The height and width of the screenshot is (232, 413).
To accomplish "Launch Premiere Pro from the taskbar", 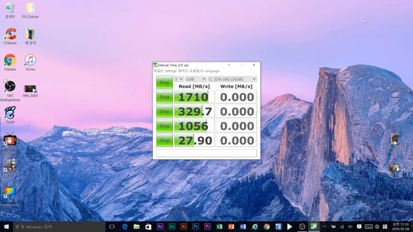I will coord(208,226).
